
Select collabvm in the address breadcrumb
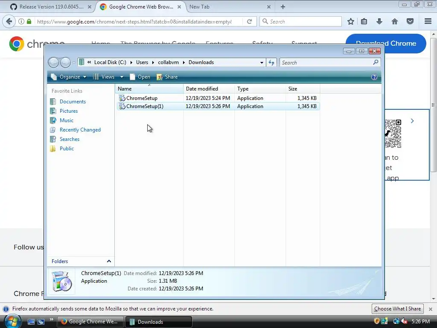click(x=168, y=62)
